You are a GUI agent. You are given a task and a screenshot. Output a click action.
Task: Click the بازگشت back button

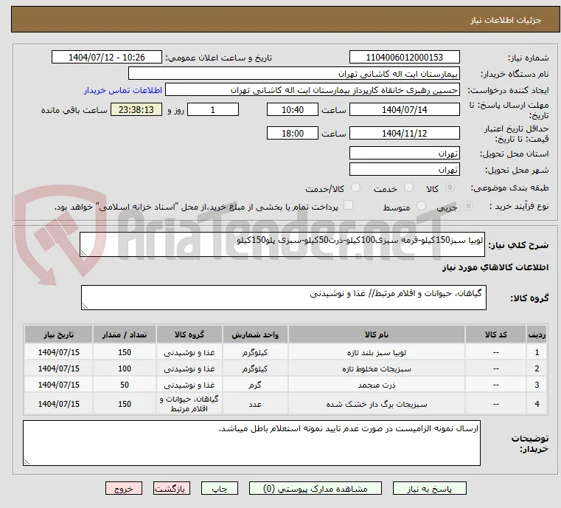click(172, 488)
